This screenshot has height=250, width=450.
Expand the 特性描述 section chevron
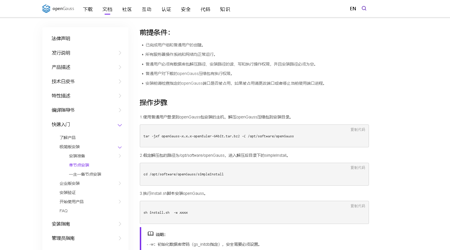[x=120, y=96]
